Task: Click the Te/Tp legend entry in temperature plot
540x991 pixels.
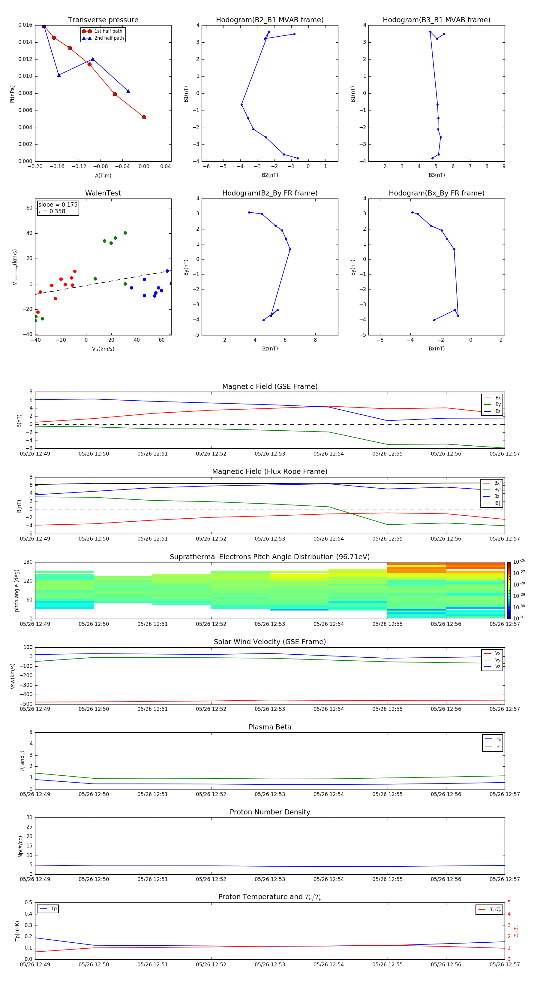Action: [x=489, y=909]
